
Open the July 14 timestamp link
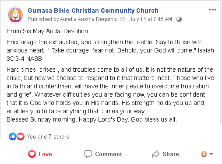[x=151, y=19]
